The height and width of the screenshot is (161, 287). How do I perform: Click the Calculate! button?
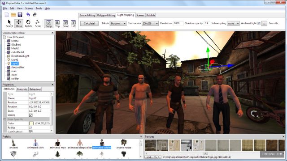tap(89, 23)
